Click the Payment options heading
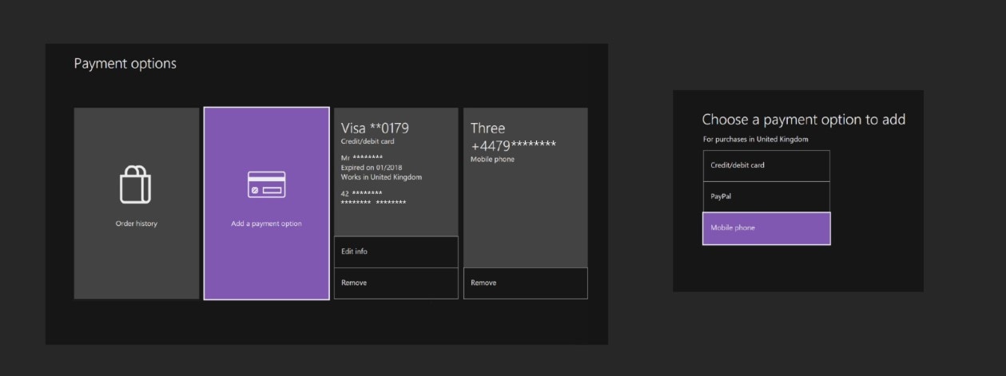This screenshot has width=1006, height=376. tap(125, 64)
